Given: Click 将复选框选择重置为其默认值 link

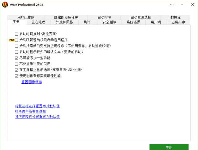Looking at the screenshot, I should coord(37,106).
